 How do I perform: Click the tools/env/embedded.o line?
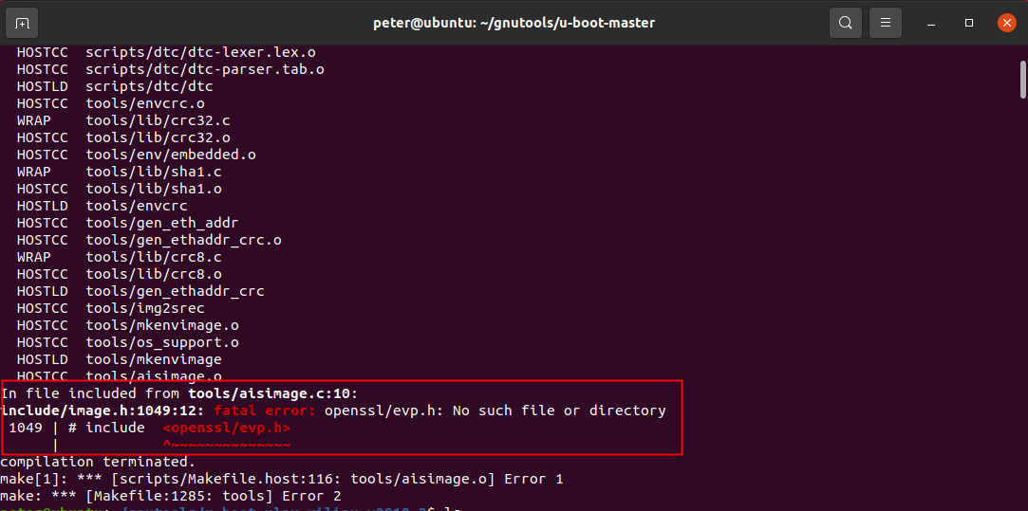170,155
